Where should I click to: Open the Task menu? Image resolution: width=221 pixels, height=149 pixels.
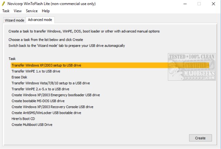(6, 11)
